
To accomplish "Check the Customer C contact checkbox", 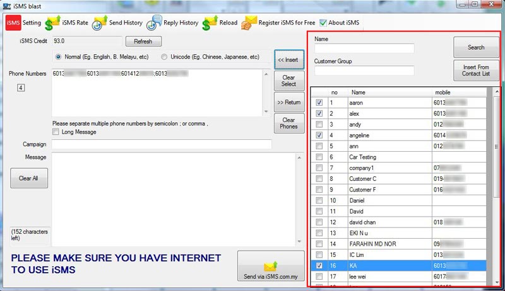I will (319, 179).
